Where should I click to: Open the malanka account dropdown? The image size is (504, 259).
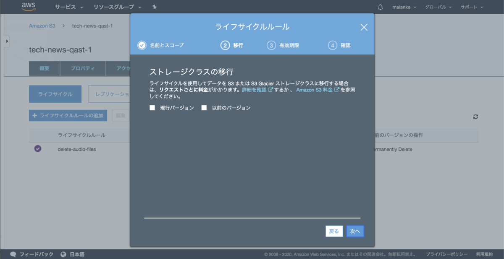404,7
